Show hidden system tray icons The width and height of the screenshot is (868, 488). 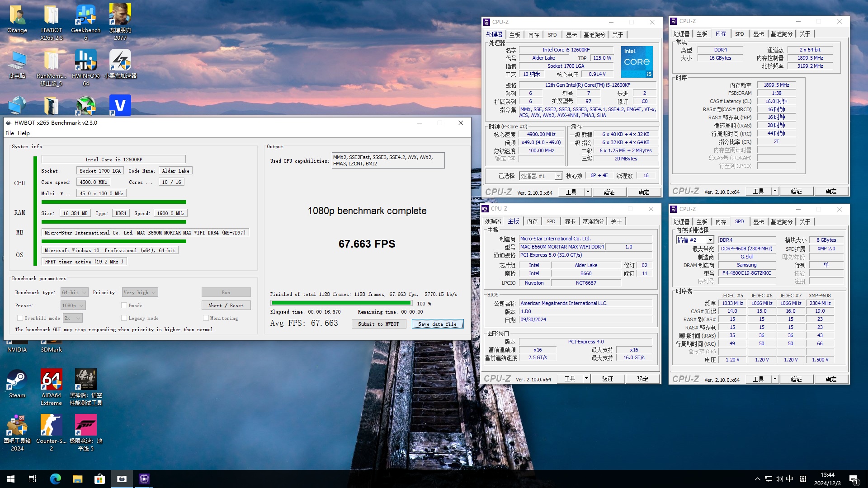pos(757,479)
